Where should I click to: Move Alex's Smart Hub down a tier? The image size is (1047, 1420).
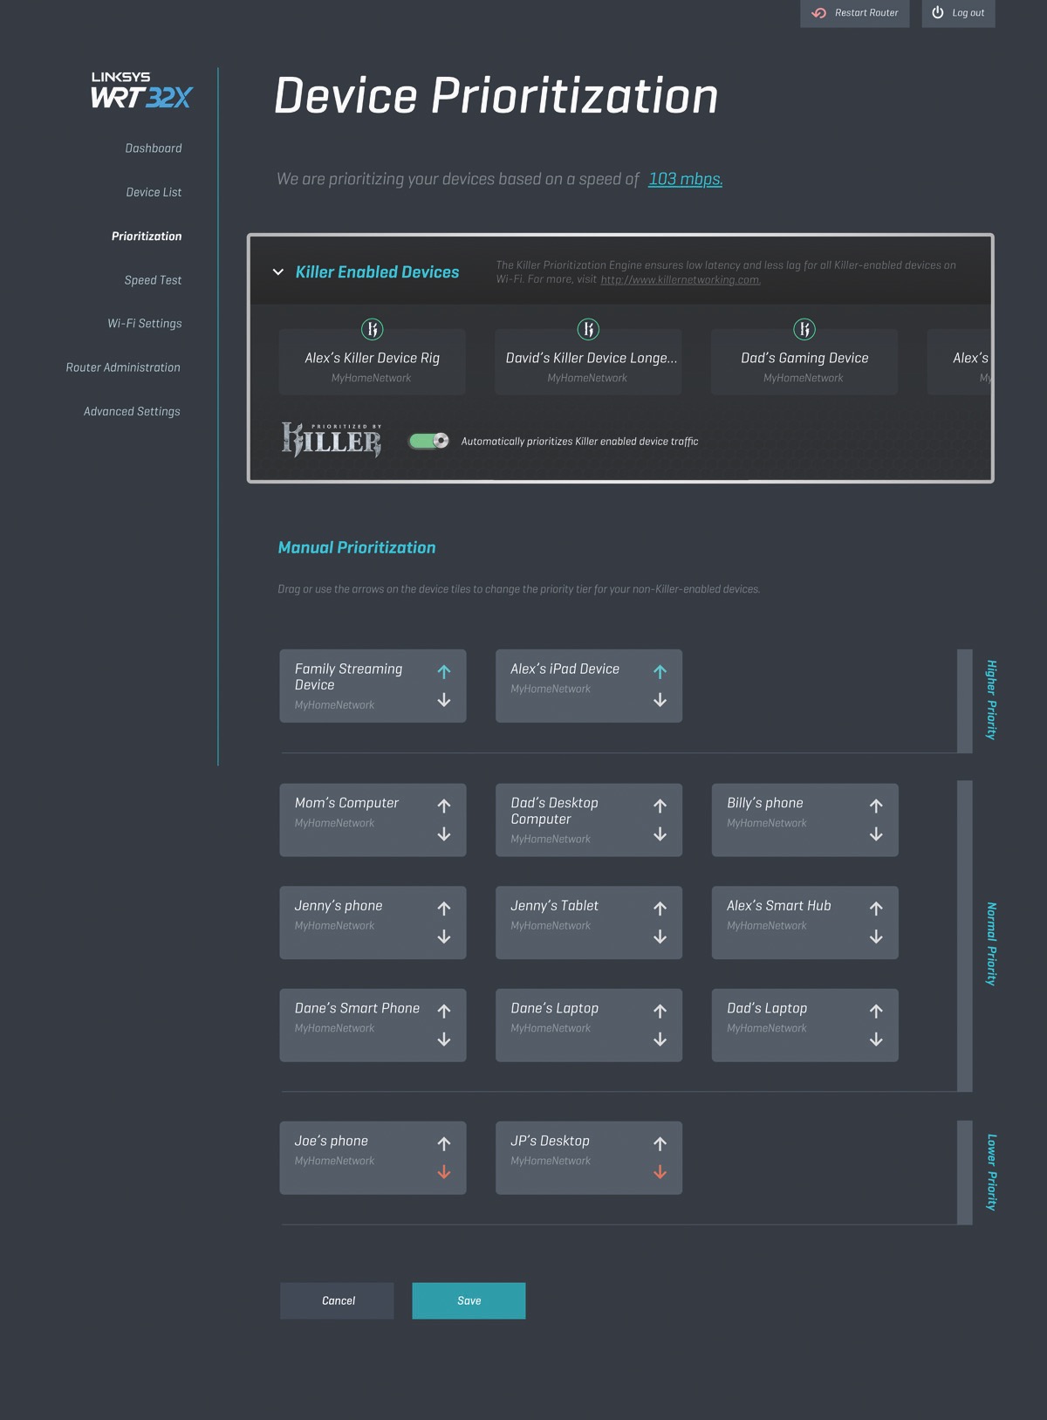[876, 936]
